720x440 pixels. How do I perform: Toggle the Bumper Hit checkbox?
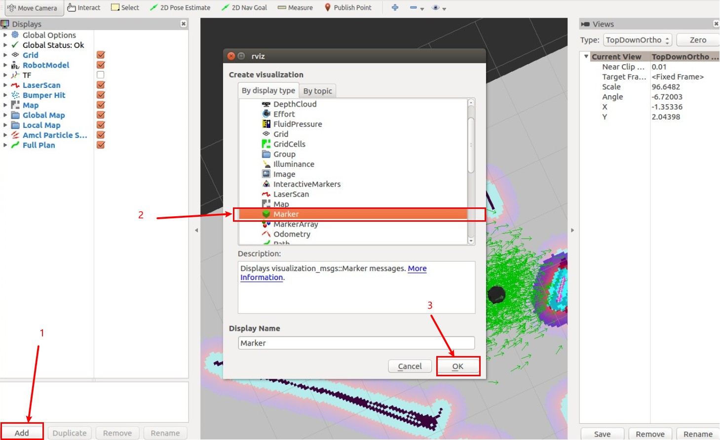point(101,95)
